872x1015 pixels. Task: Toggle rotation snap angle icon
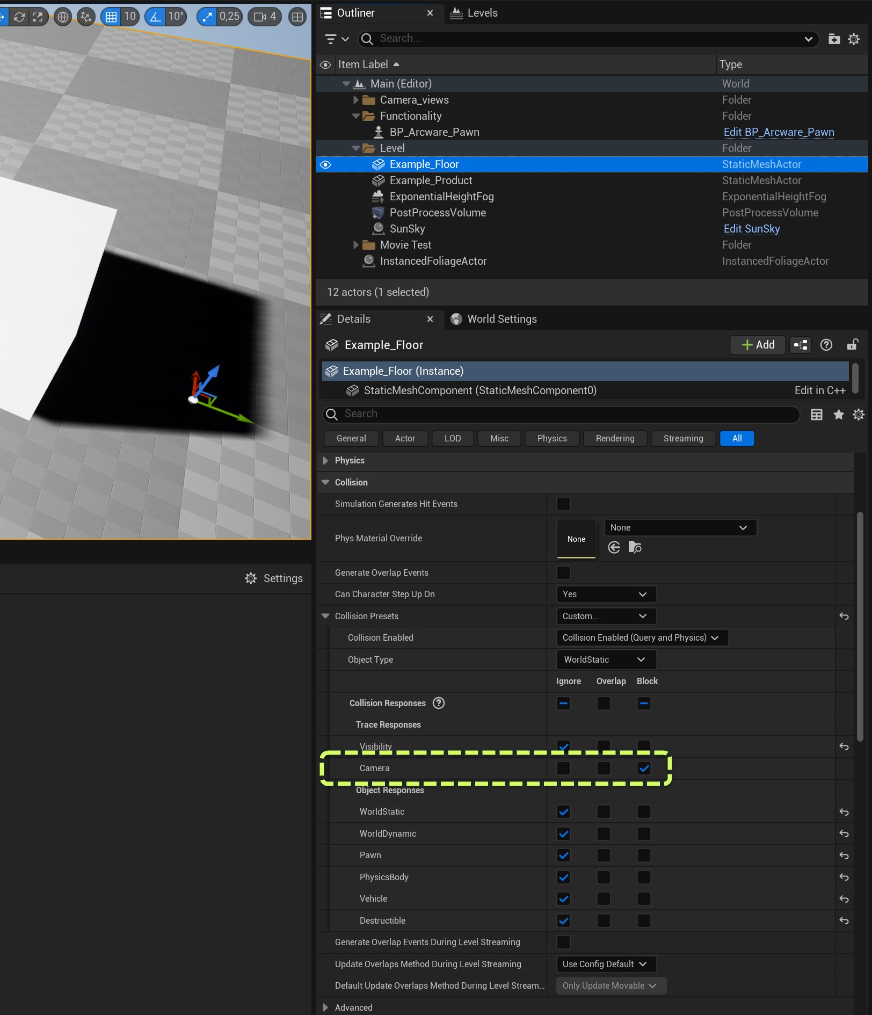(x=156, y=17)
